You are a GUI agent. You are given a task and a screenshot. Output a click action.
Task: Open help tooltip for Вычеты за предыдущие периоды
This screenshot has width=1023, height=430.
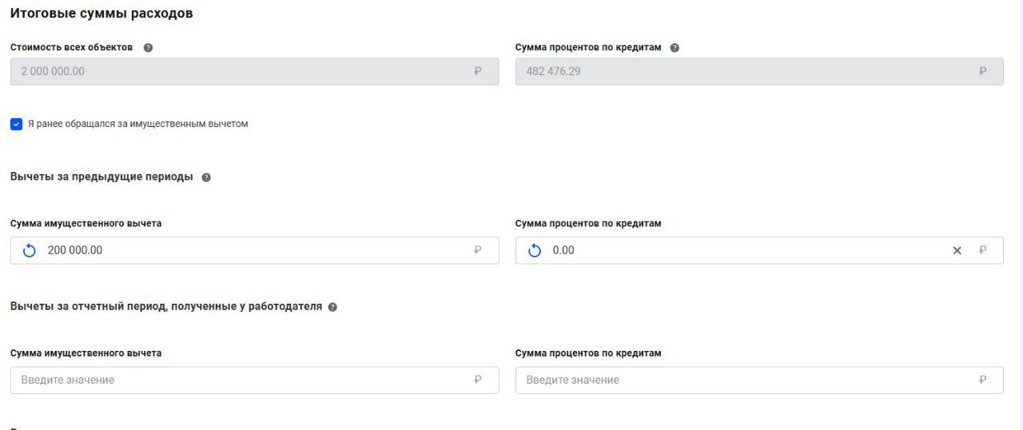point(206,177)
